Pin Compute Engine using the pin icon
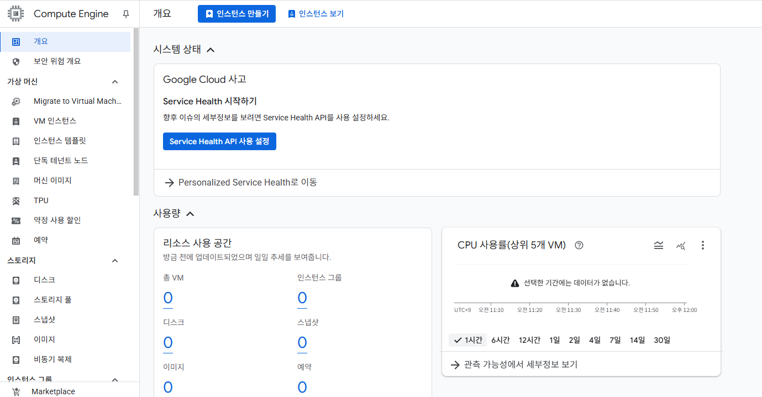 click(x=126, y=14)
